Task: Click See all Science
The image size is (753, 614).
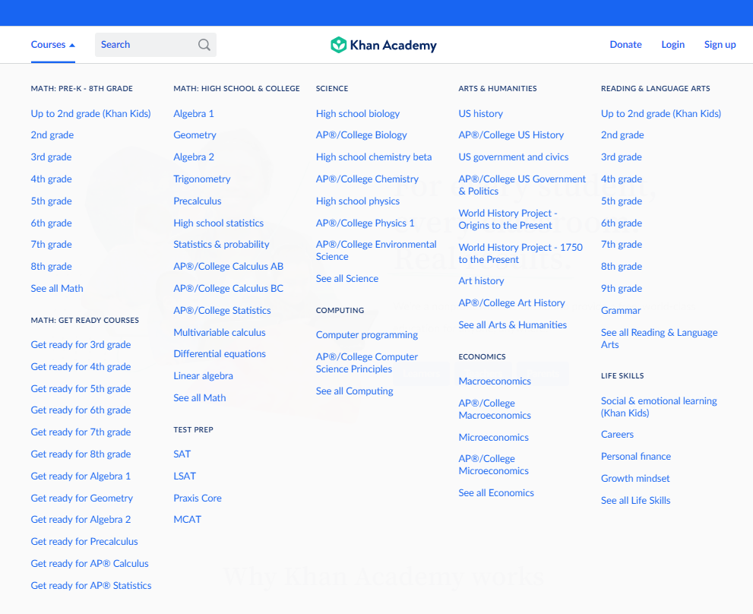Action: [347, 279]
